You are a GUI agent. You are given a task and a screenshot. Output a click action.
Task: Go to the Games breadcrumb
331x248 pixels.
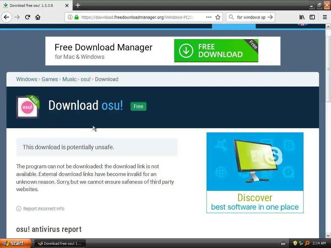pyautogui.click(x=49, y=79)
